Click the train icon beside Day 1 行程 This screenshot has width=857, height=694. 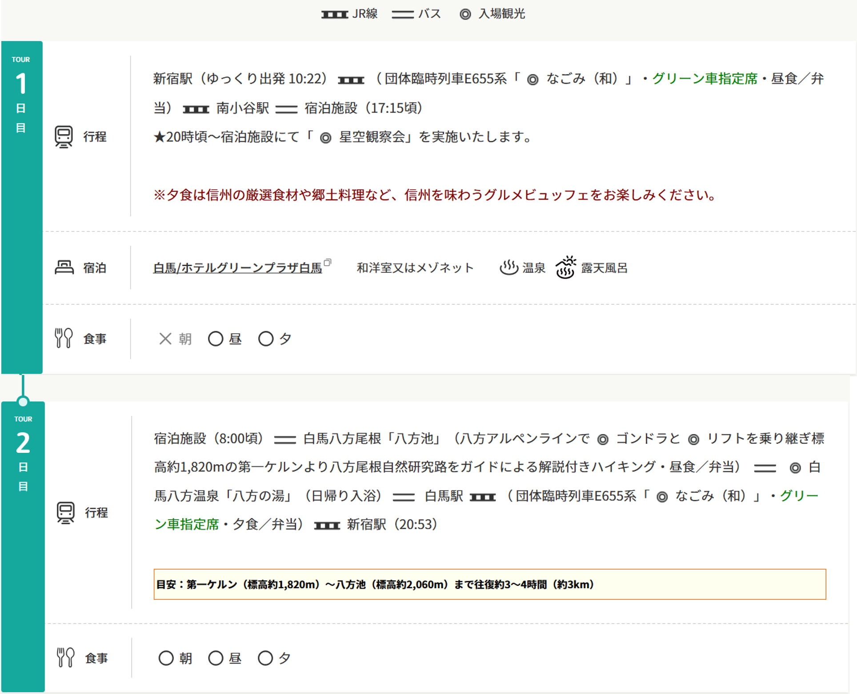[x=64, y=137]
